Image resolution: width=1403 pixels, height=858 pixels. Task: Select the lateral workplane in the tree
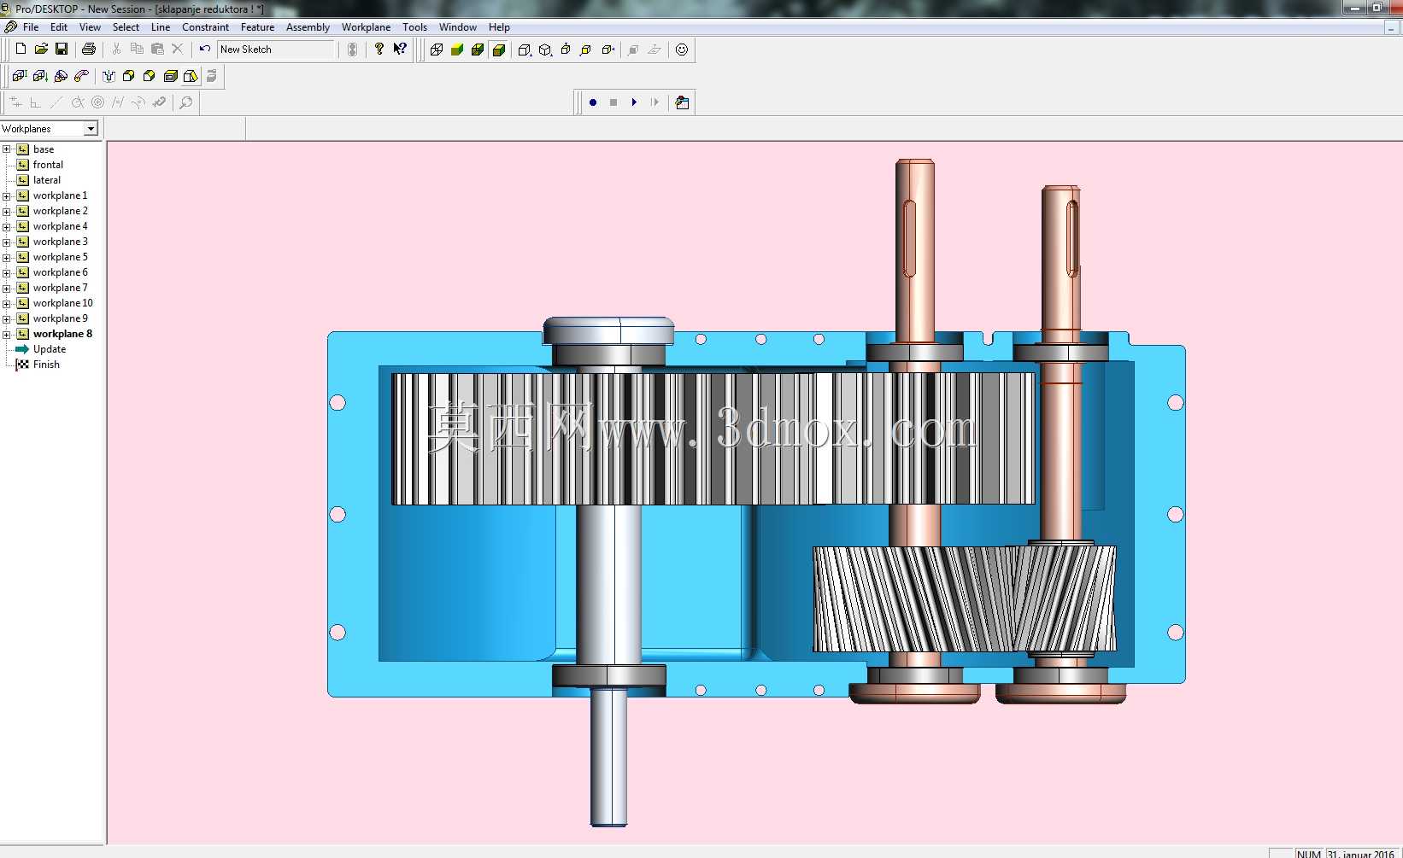tap(47, 180)
